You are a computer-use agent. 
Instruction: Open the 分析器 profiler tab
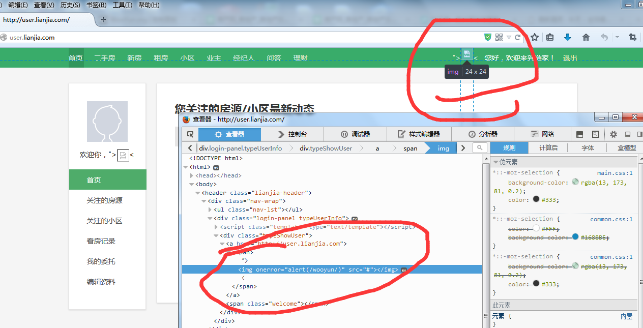click(x=482, y=134)
